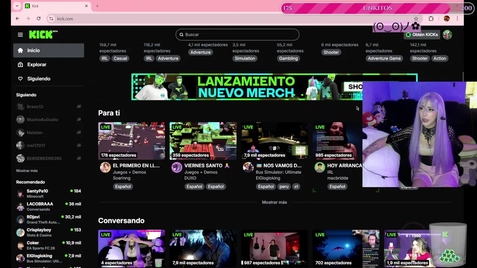Open recommended channel SantyPa10

pyautogui.click(x=48, y=194)
